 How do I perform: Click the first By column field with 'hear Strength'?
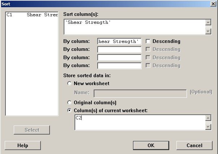pyautogui.click(x=119, y=41)
